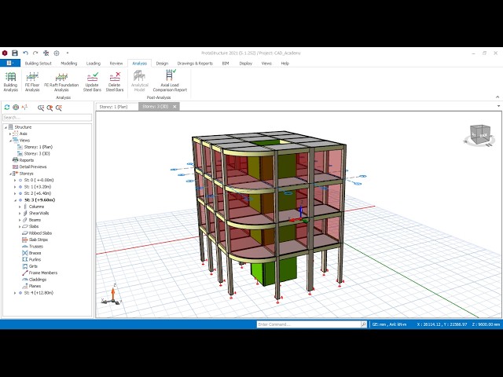The width and height of the screenshot is (503, 377).
Task: Expand the St: 2 (+6.40m) storey
Action: 15,193
